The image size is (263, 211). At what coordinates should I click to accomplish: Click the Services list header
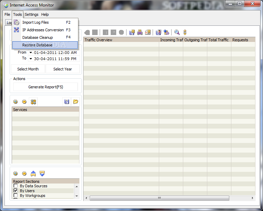[46, 110]
